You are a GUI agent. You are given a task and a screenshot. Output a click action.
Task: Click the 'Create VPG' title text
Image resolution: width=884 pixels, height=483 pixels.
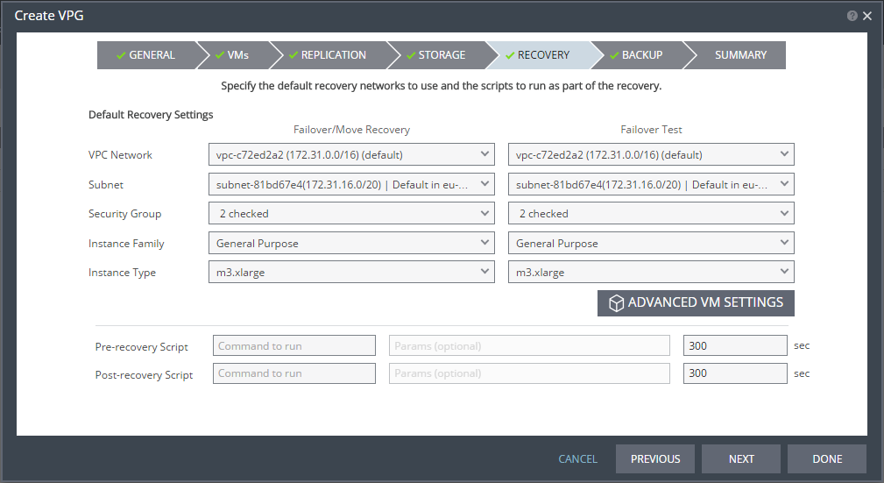[x=49, y=16]
